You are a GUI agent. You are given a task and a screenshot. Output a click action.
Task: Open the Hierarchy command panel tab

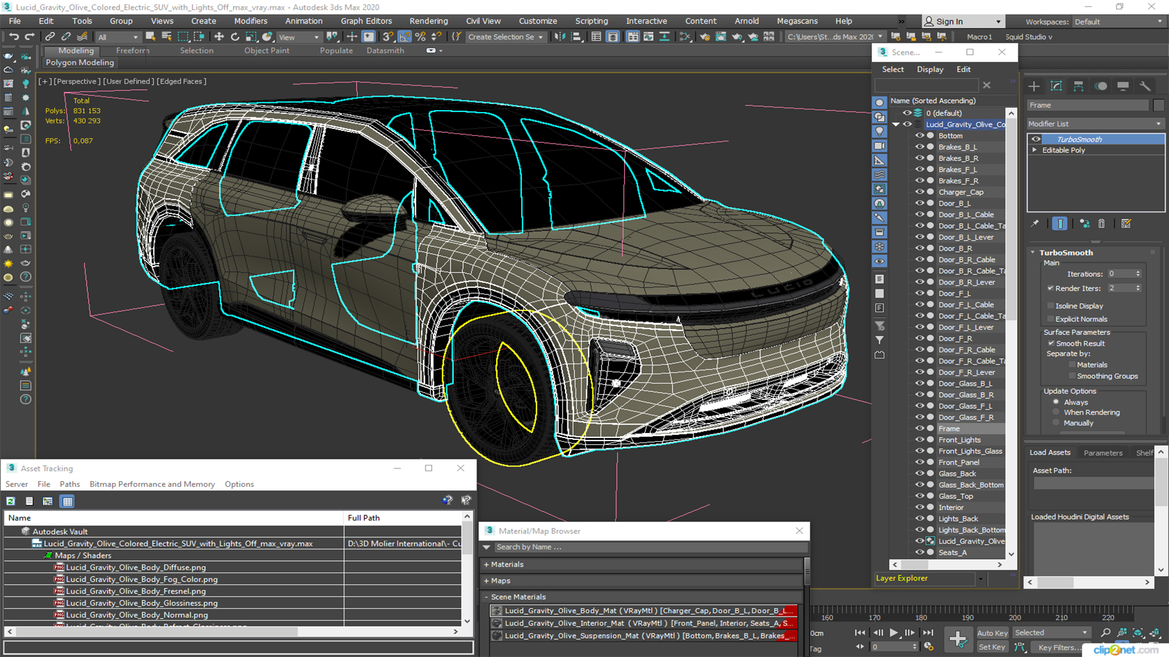(x=1078, y=86)
